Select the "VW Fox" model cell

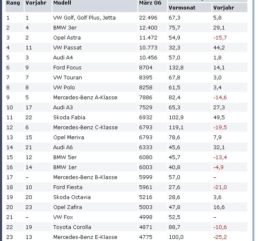(x=63, y=217)
